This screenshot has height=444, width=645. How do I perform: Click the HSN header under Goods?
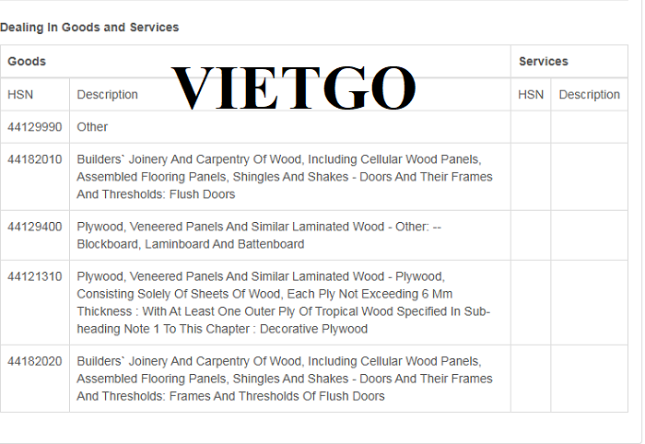point(19,95)
